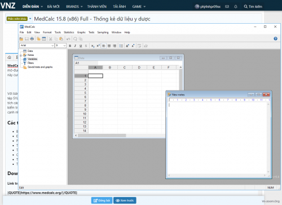Toggle Italic formatting
This screenshot has width=282, height=205.
click(75, 46)
